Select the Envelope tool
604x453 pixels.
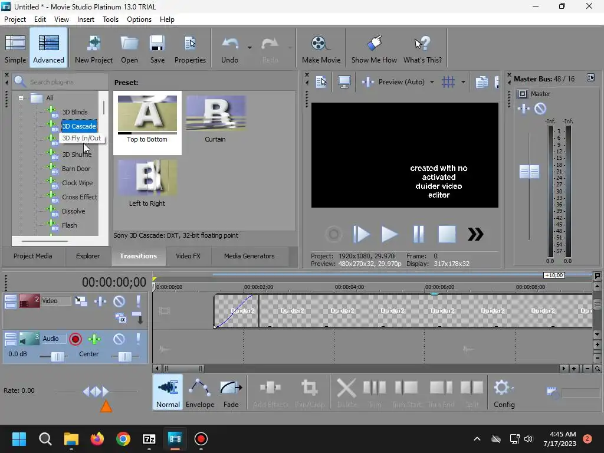tap(200, 392)
